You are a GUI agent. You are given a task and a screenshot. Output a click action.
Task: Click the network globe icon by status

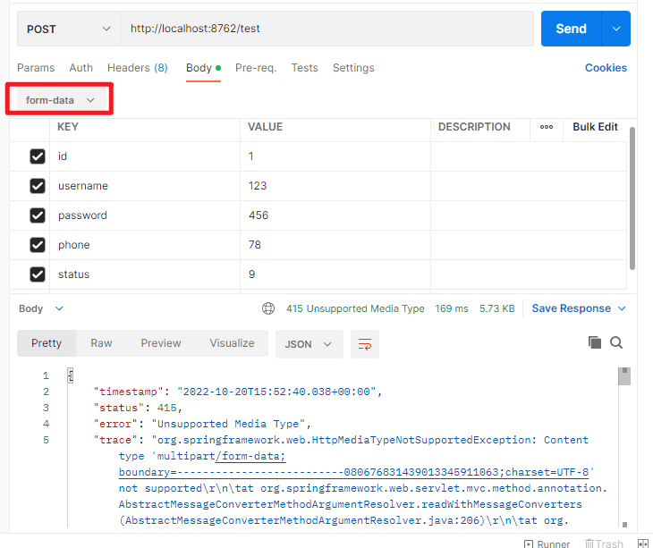tap(268, 308)
